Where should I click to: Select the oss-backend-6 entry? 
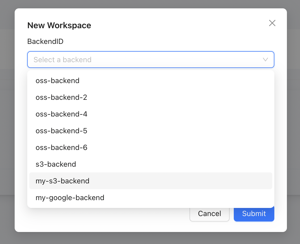[x=62, y=147]
